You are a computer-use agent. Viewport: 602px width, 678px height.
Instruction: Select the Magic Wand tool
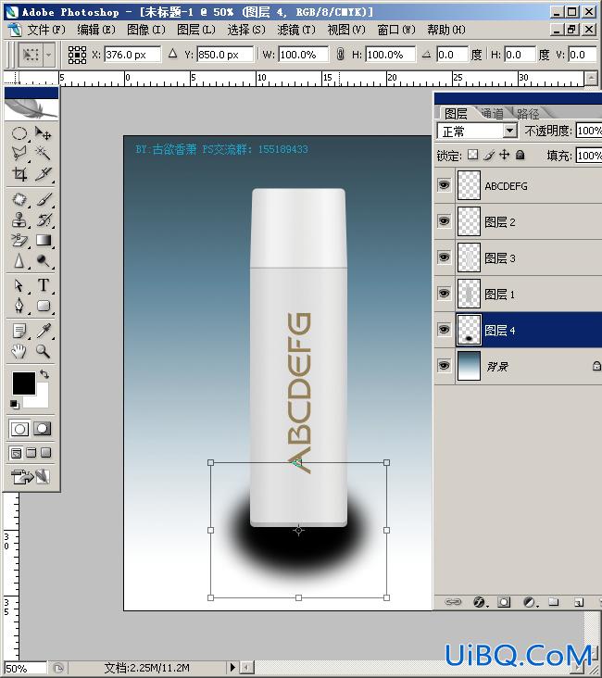pyautogui.click(x=43, y=153)
